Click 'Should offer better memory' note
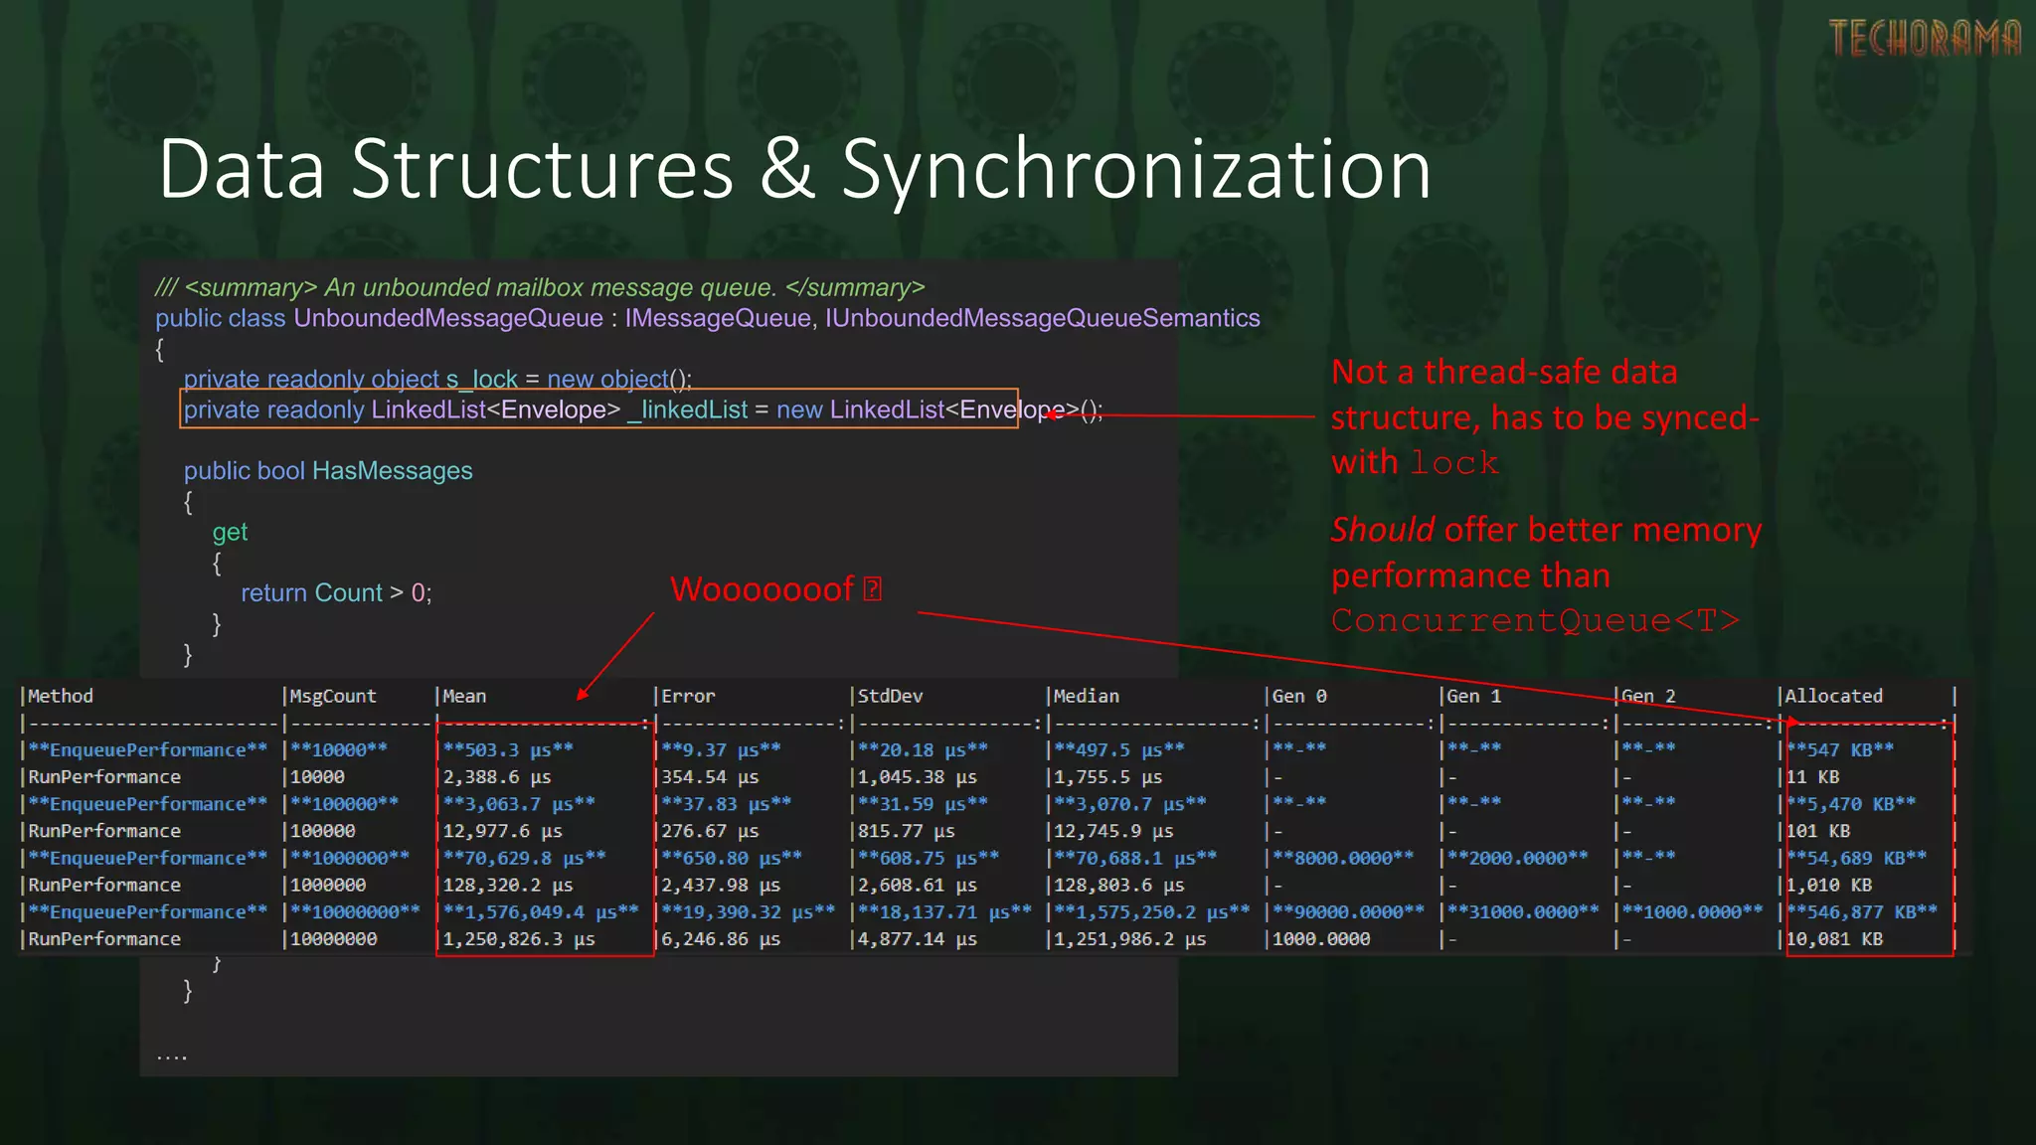The width and height of the screenshot is (2036, 1145). 1546,530
